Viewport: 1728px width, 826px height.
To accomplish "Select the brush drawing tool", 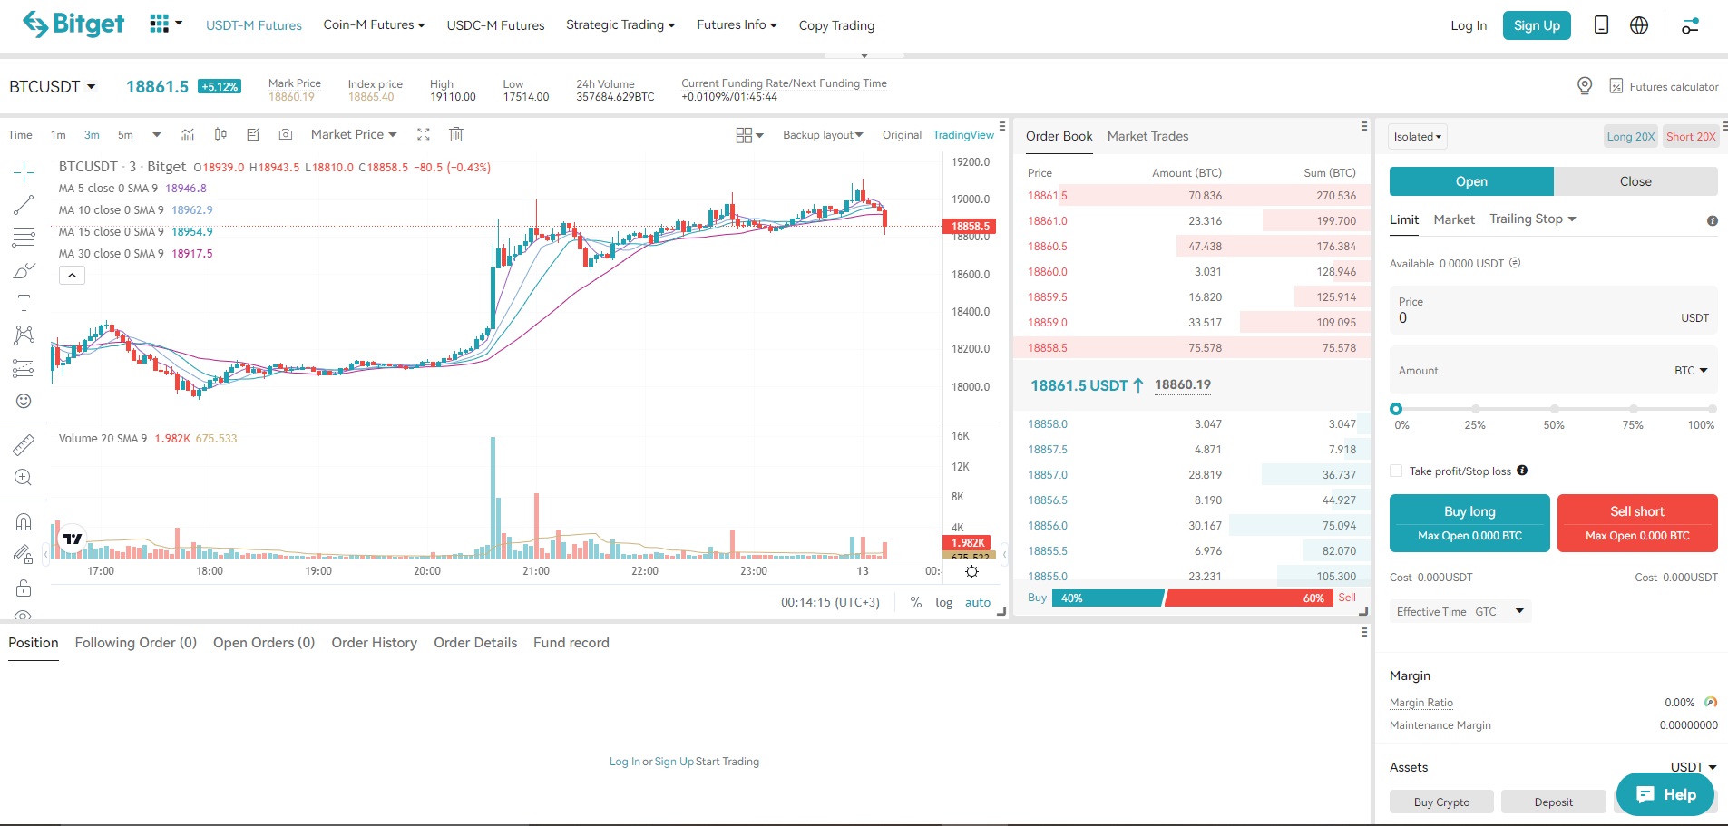I will [24, 270].
